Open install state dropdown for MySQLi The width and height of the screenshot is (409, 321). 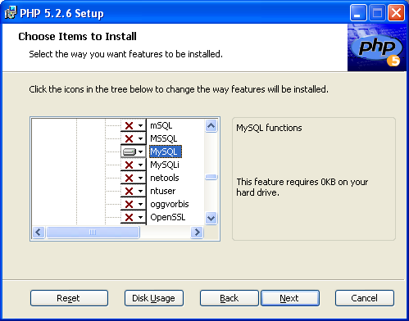(134, 165)
